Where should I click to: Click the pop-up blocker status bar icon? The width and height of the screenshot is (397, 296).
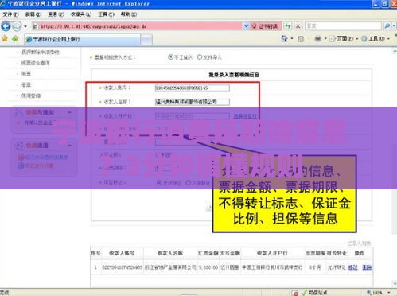tap(295, 293)
